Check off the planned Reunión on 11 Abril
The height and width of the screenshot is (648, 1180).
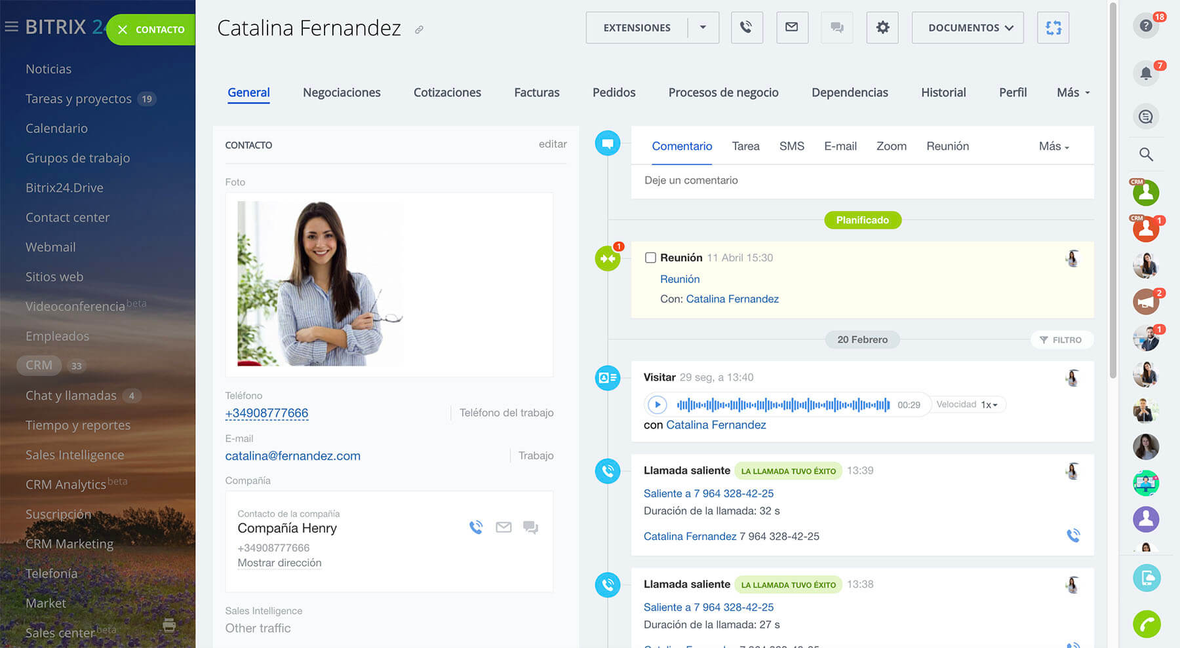pos(650,257)
